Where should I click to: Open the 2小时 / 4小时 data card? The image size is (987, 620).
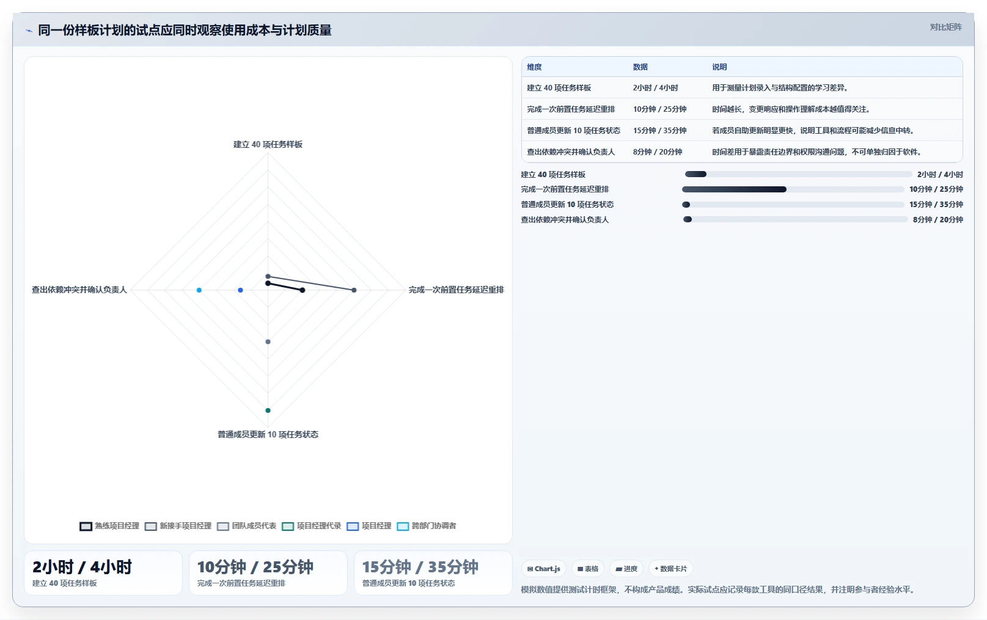(x=103, y=573)
